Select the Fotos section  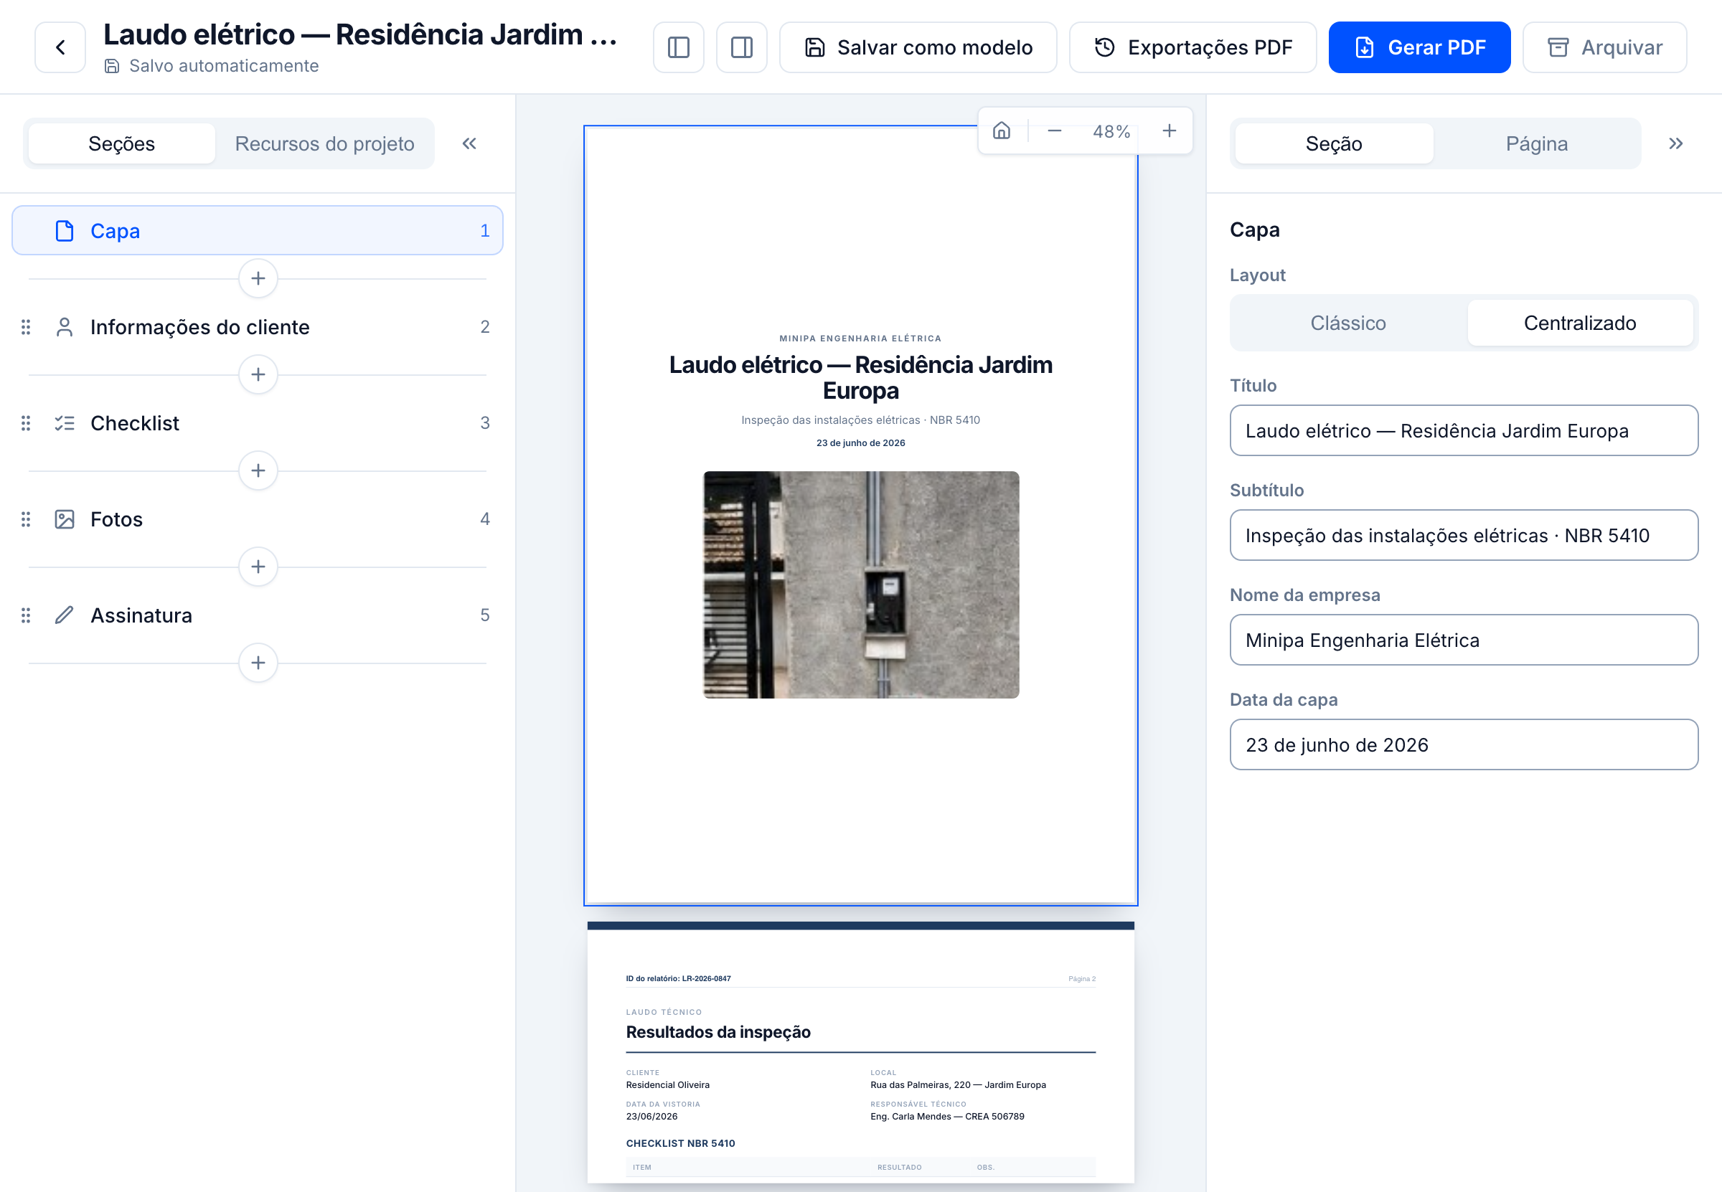pos(258,519)
